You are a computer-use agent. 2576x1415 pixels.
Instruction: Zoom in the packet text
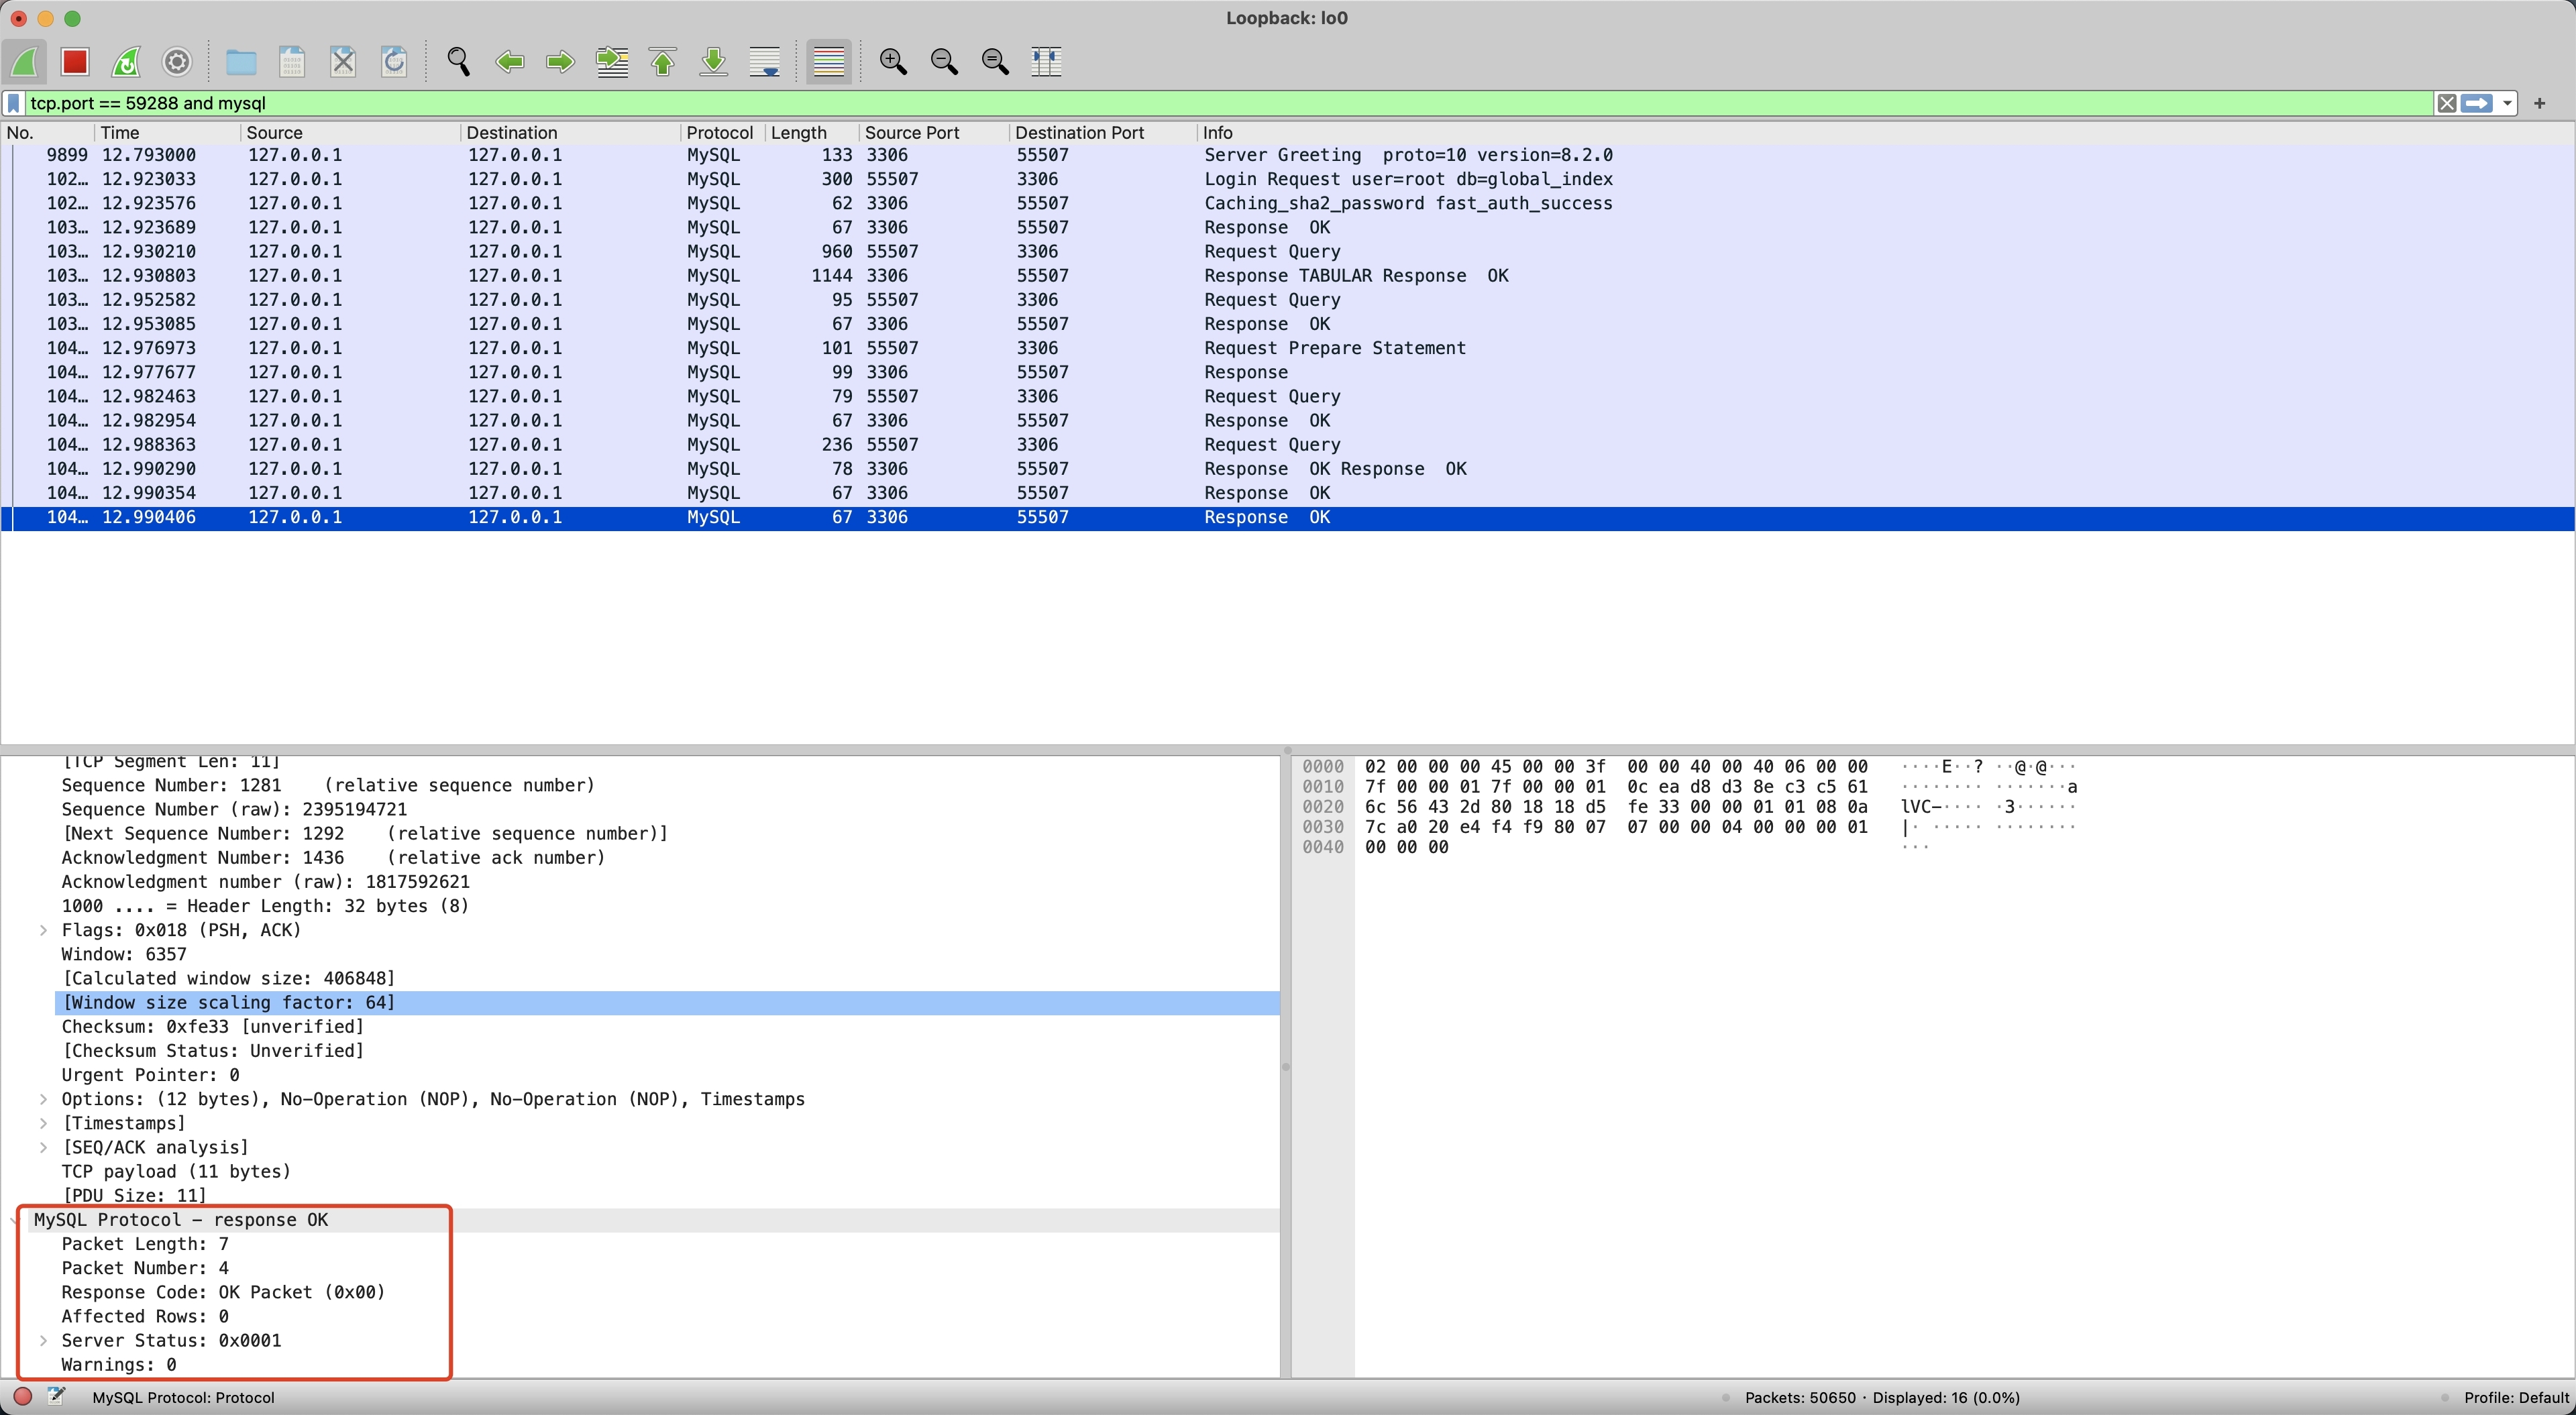(892, 62)
